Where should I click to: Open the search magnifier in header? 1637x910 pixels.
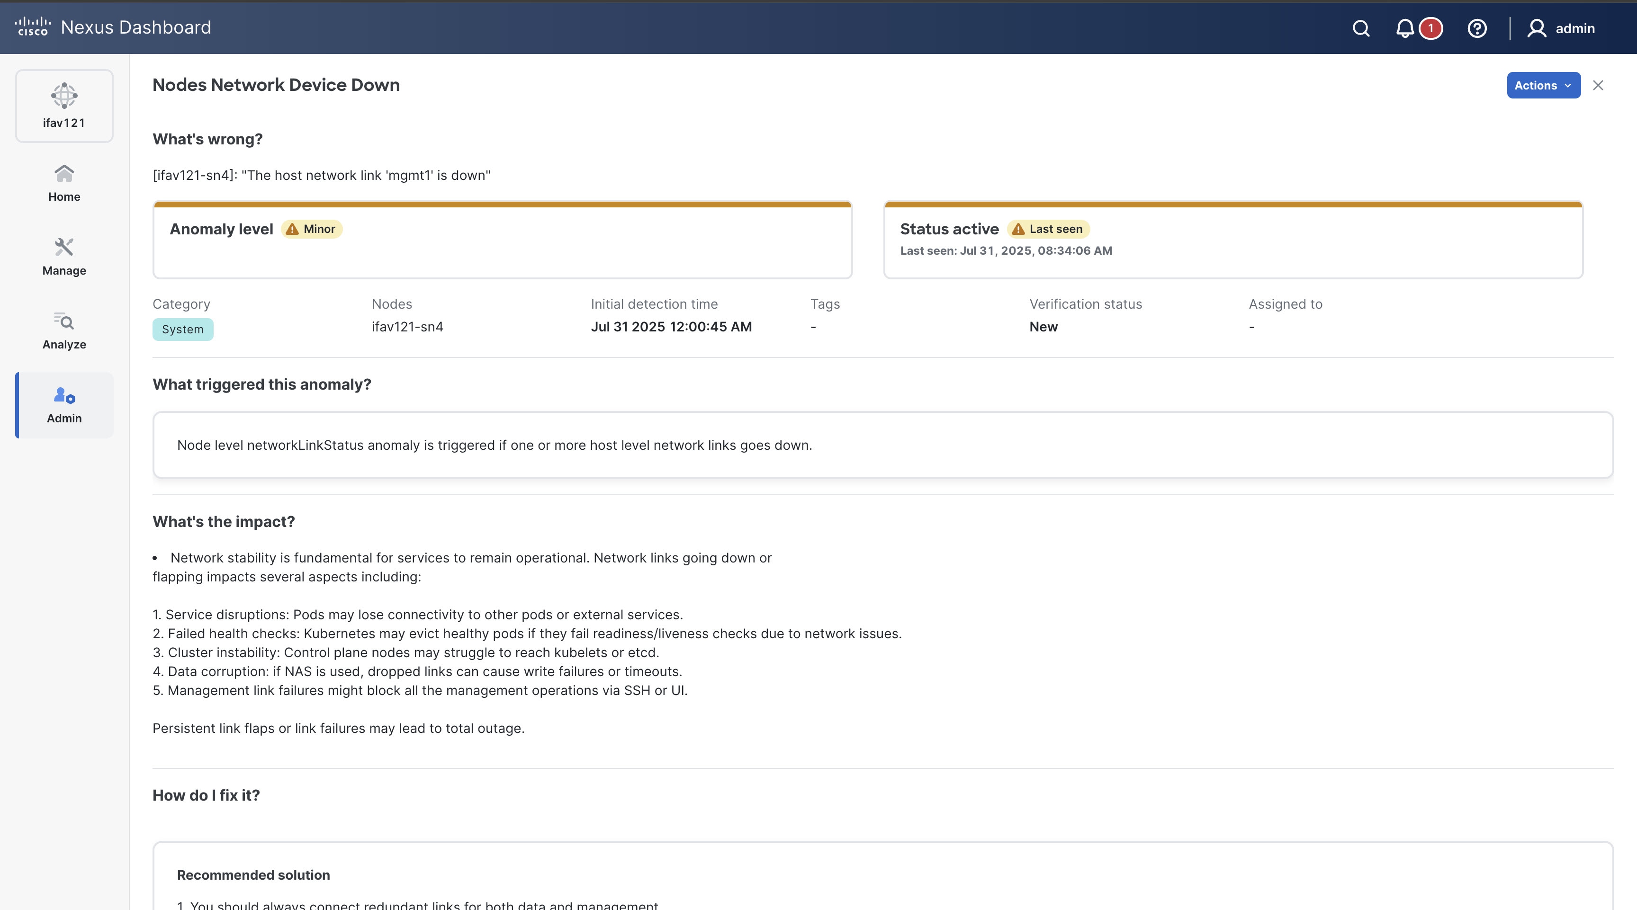click(1360, 28)
